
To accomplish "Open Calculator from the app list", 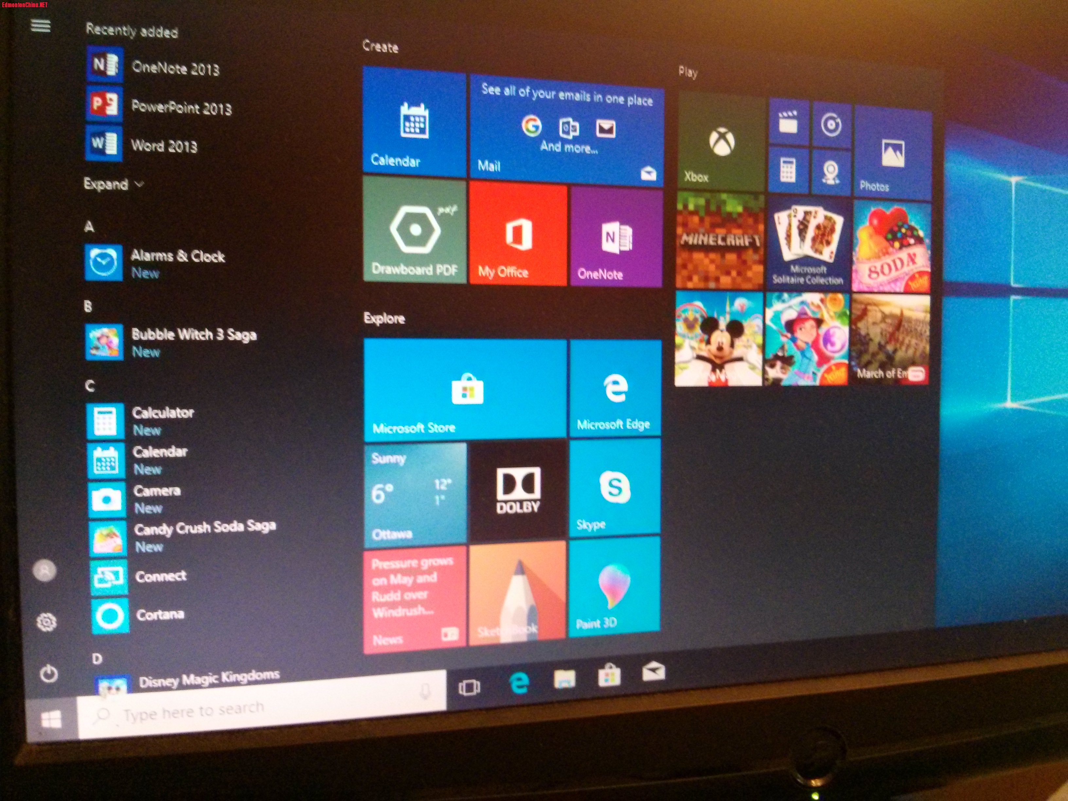I will pyautogui.click(x=140, y=421).
